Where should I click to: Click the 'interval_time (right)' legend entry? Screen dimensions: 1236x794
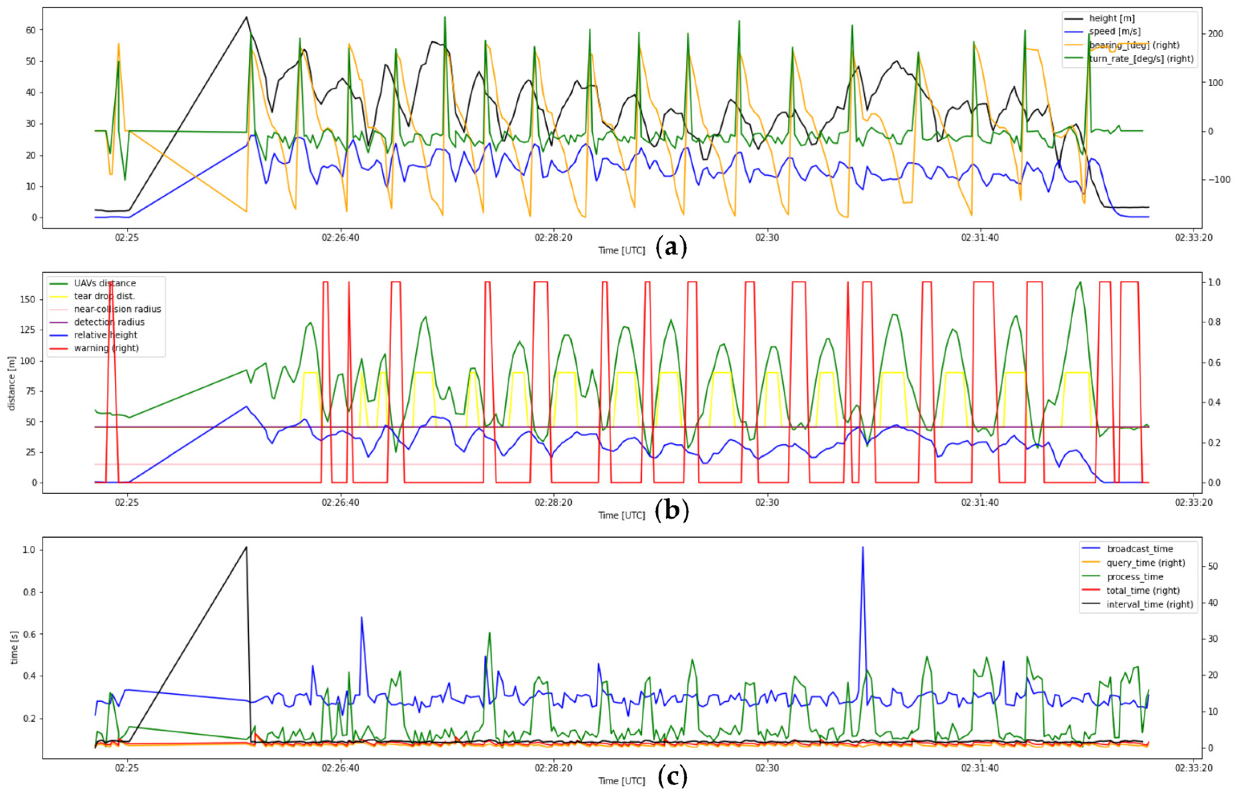coord(1149,604)
